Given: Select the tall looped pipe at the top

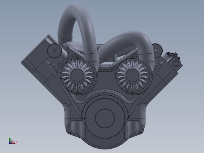Looking at the screenshot, I should tap(78, 33).
